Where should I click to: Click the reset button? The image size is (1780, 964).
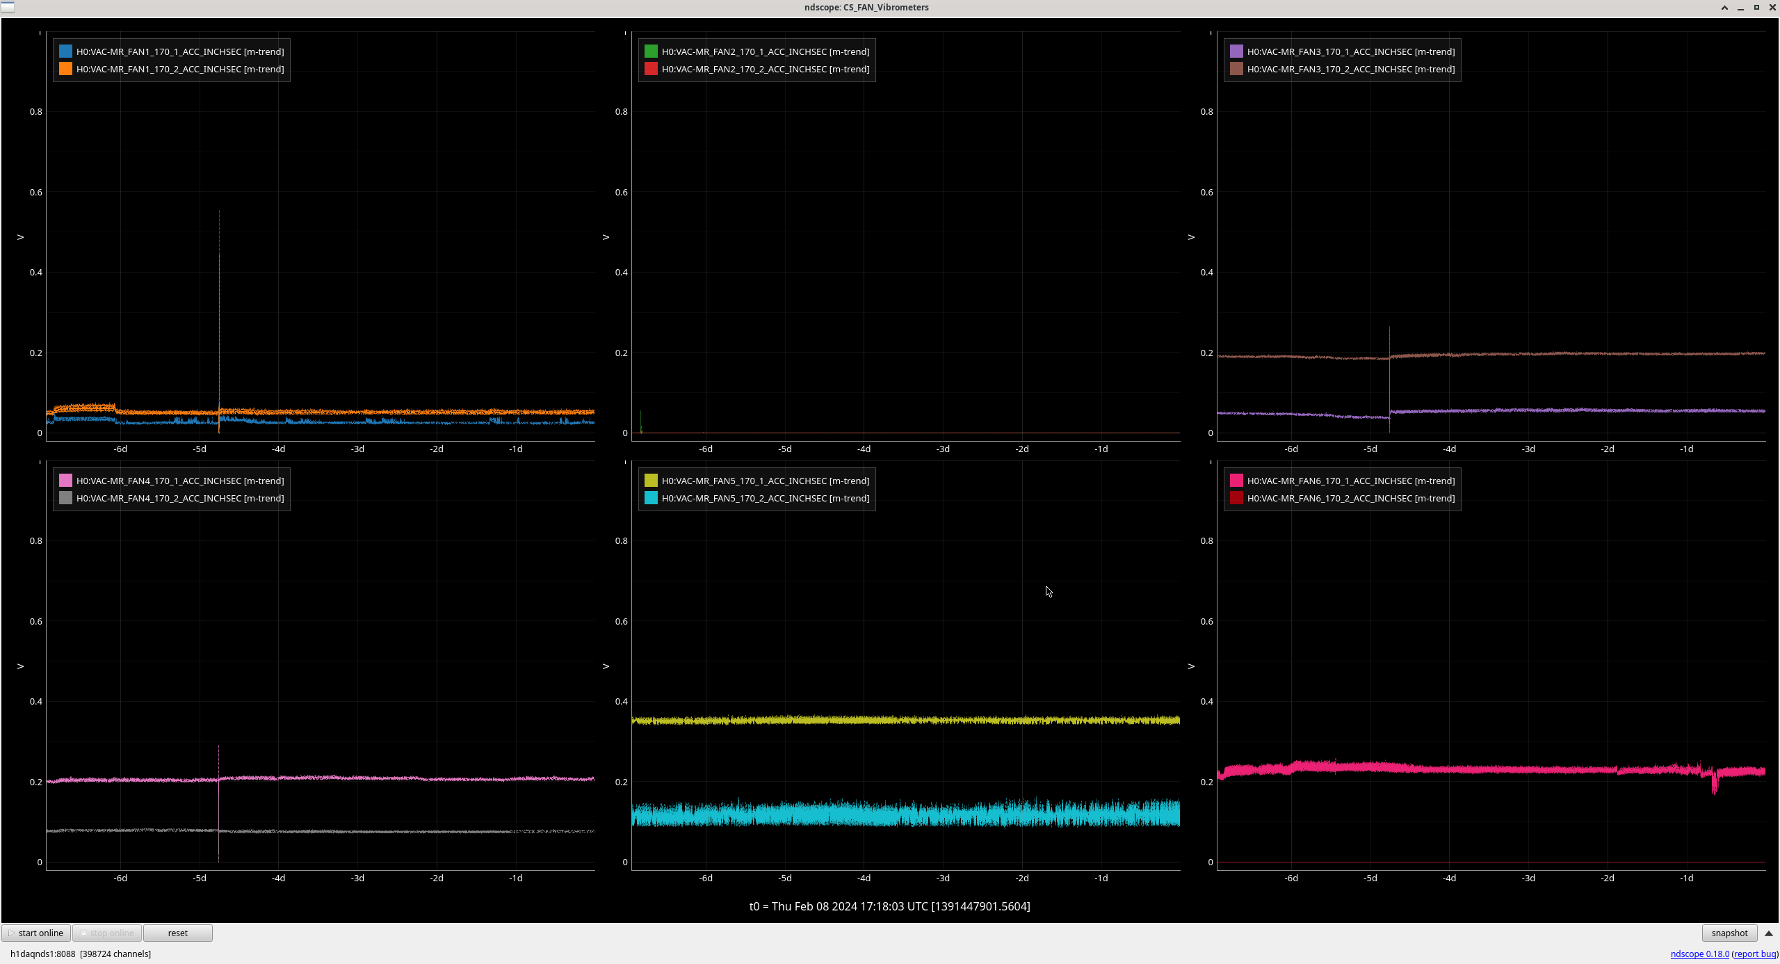click(x=178, y=933)
